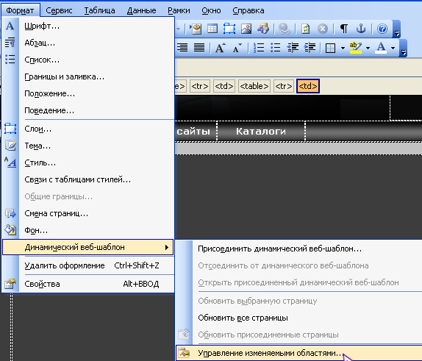Select Поведение... menu entry
This screenshot has height=361, width=422.
click(87, 110)
